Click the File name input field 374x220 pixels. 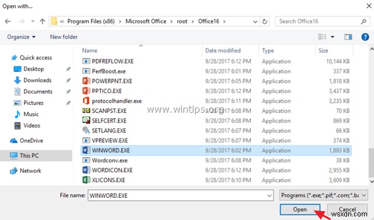(181, 195)
